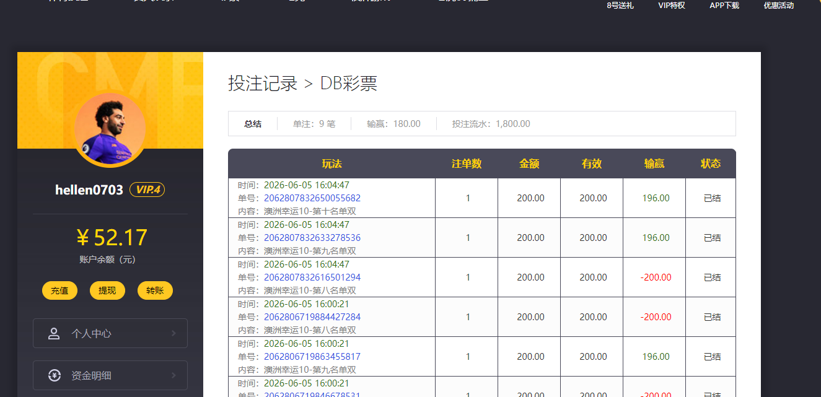821x397 pixels.
Task: Open the 资金明细 menu item
Action: click(110, 376)
